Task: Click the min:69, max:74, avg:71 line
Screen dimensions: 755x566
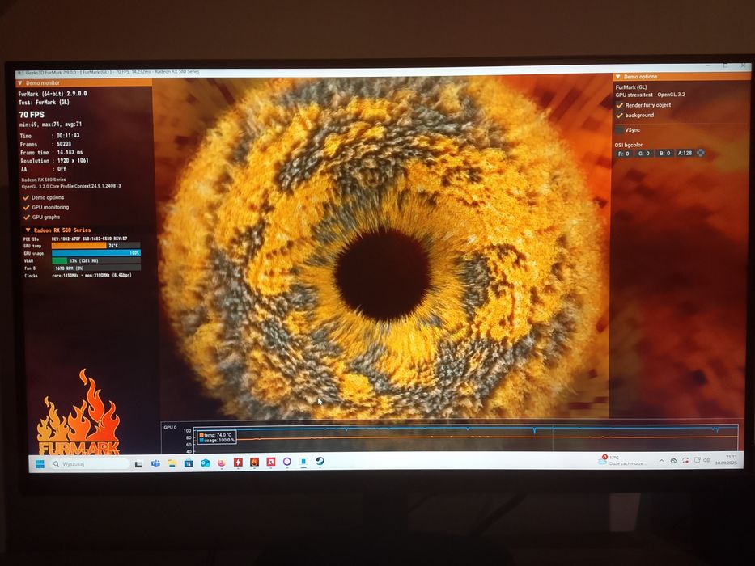Action: (50, 125)
